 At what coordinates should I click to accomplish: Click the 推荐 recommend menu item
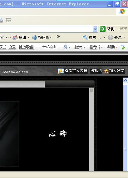click(93, 47)
